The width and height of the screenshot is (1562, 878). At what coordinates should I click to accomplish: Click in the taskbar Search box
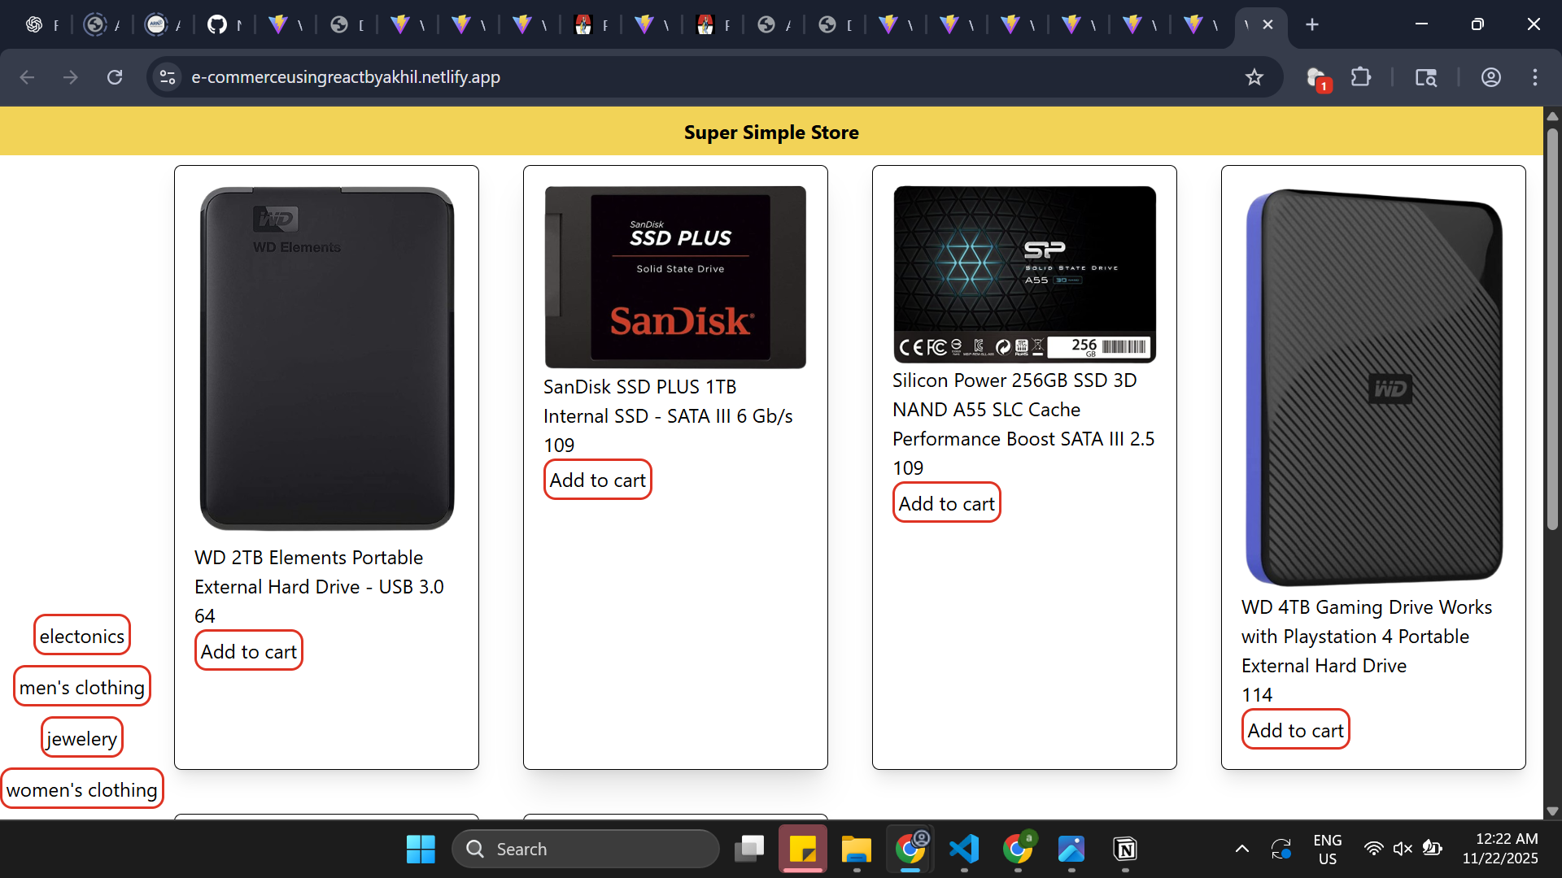[x=586, y=849]
